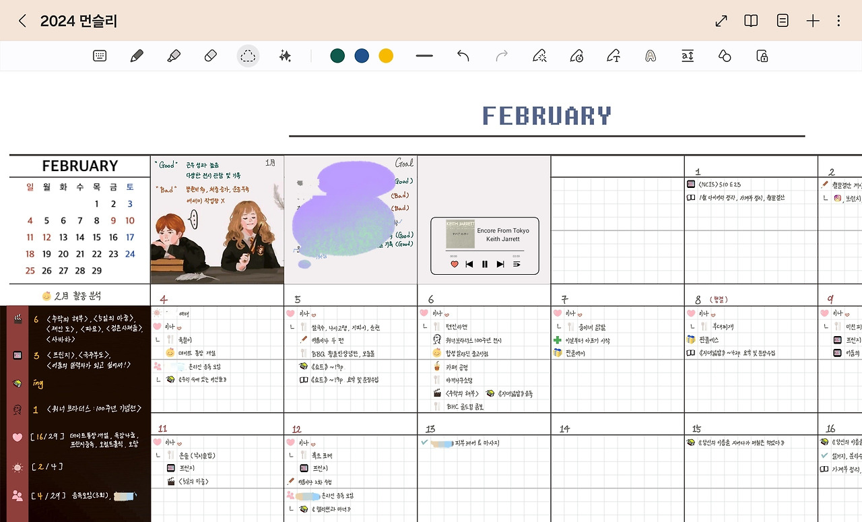Click date 9 in the mini calendar
The width and height of the screenshot is (862, 522).
coord(113,220)
